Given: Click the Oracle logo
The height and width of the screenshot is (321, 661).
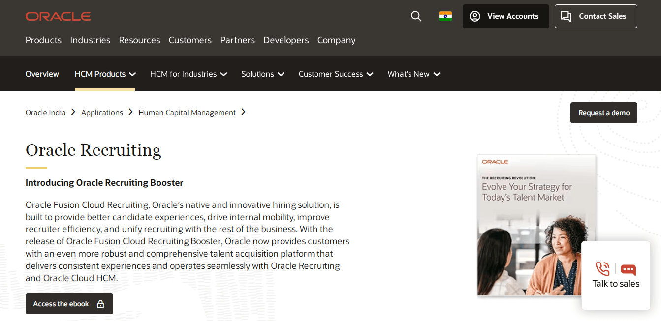Looking at the screenshot, I should pyautogui.click(x=58, y=16).
